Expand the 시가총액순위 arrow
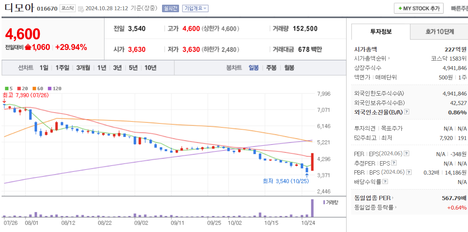This screenshot has height=232, width=468. pos(389,58)
